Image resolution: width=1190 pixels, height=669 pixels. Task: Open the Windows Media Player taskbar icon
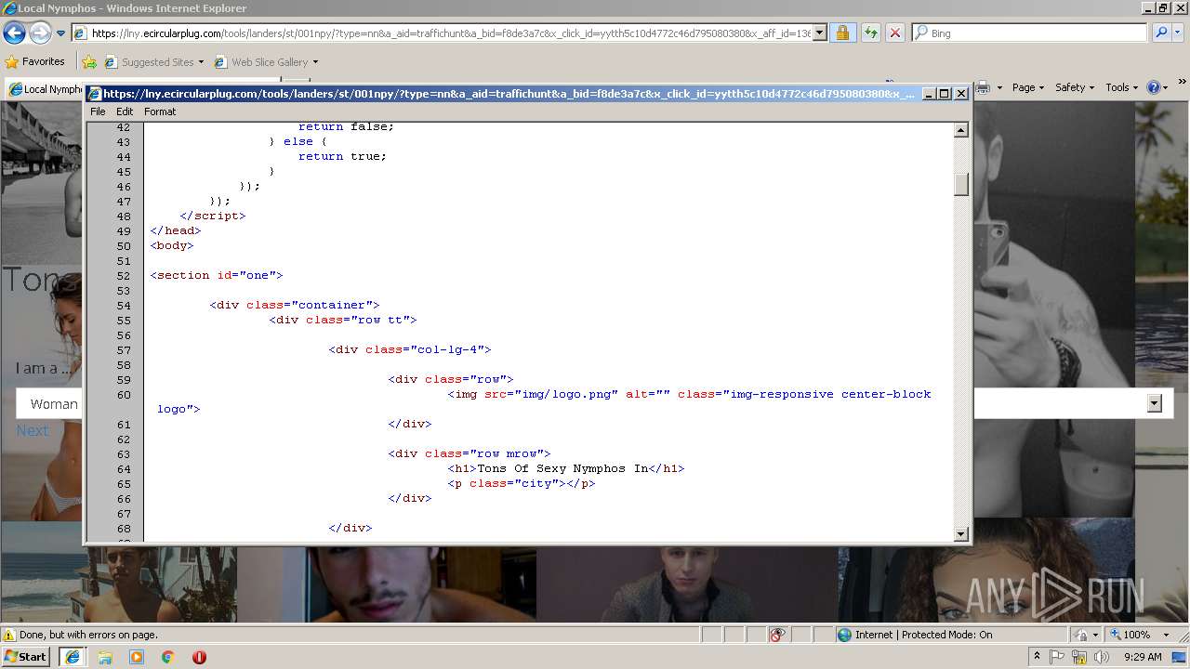(x=137, y=657)
